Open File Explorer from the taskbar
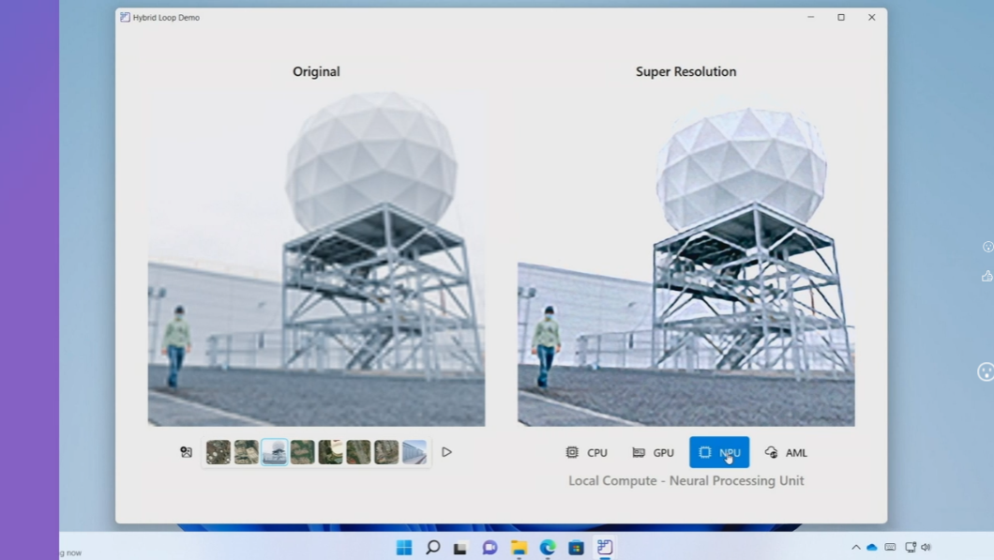Image resolution: width=994 pixels, height=560 pixels. pos(519,548)
